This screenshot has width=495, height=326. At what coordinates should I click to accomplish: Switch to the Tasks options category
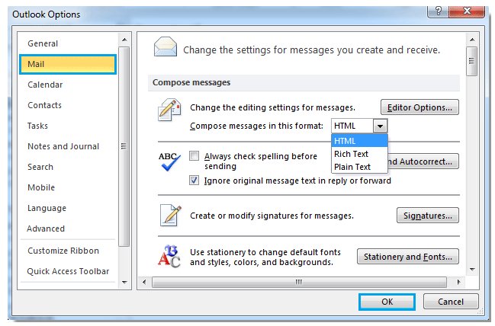[68, 126]
